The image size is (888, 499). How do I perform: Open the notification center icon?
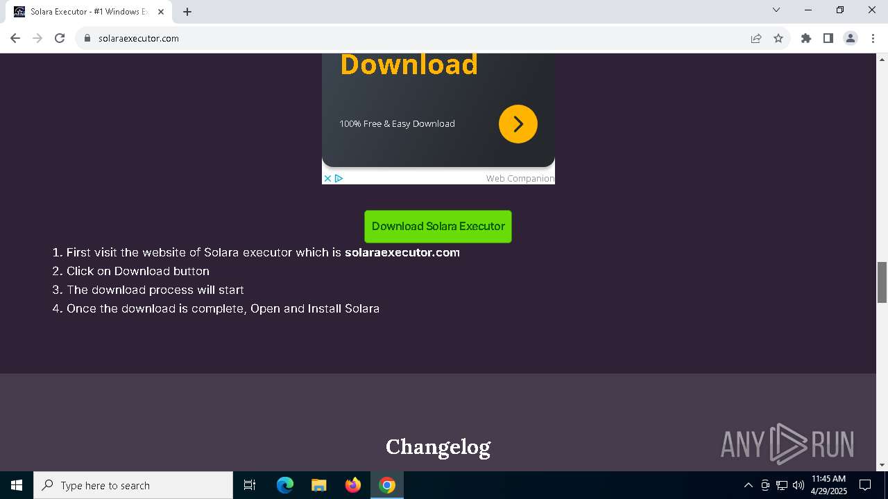[865, 485]
